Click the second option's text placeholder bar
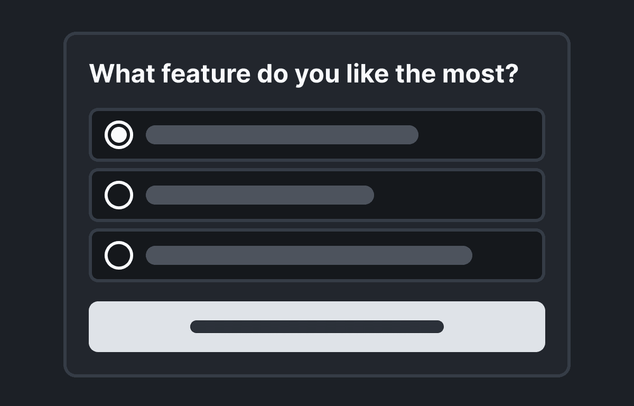 click(x=259, y=195)
